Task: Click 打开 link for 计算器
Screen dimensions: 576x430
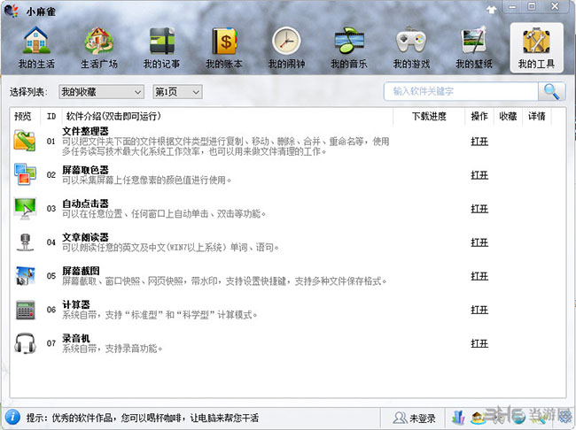Action: (x=479, y=310)
